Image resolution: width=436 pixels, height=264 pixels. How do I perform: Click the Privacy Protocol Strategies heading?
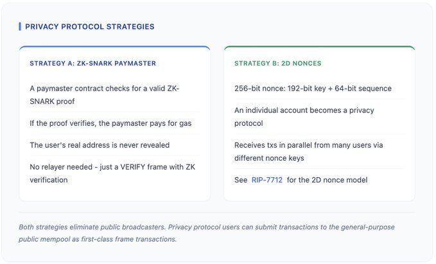point(89,26)
